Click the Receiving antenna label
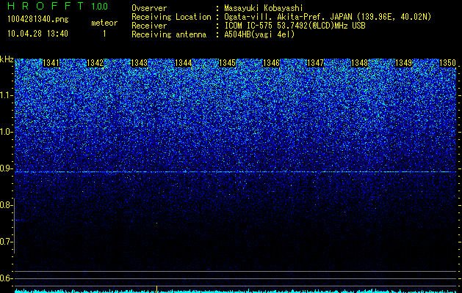462x293 pixels. coord(169,34)
